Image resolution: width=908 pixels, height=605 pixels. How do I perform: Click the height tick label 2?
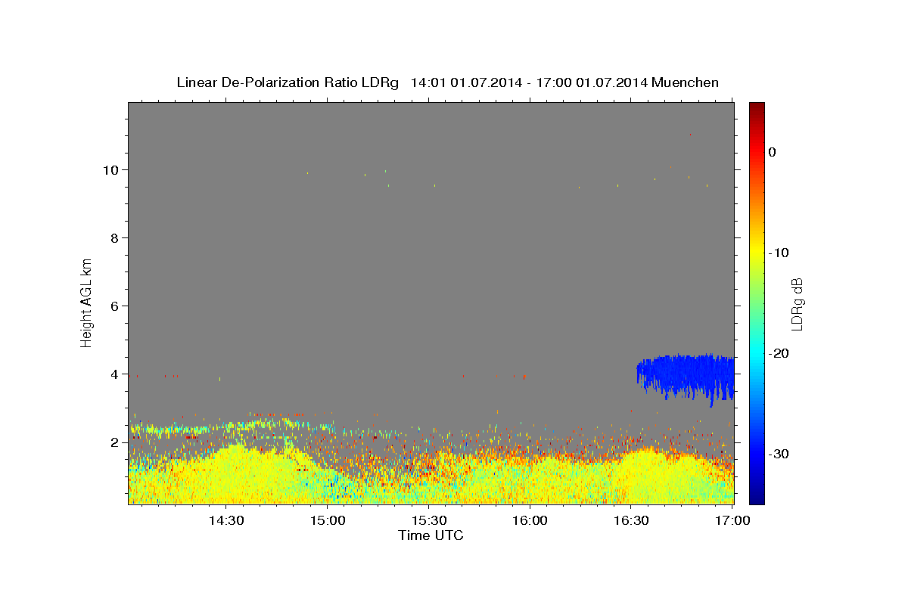pos(116,442)
